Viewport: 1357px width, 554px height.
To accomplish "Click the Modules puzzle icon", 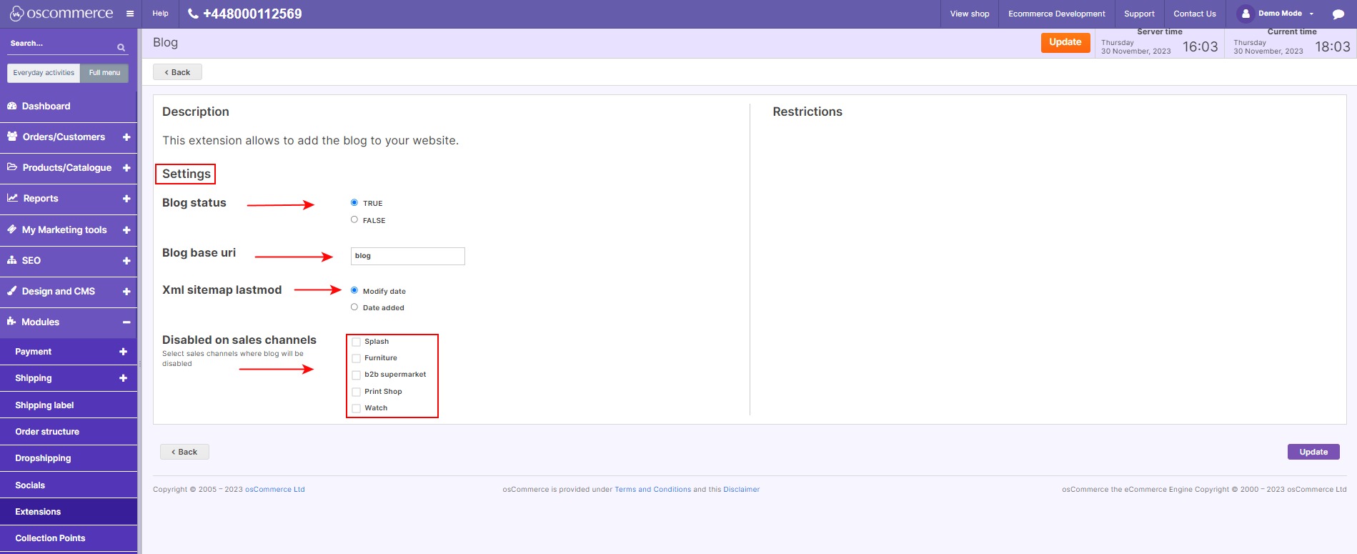I will (12, 322).
